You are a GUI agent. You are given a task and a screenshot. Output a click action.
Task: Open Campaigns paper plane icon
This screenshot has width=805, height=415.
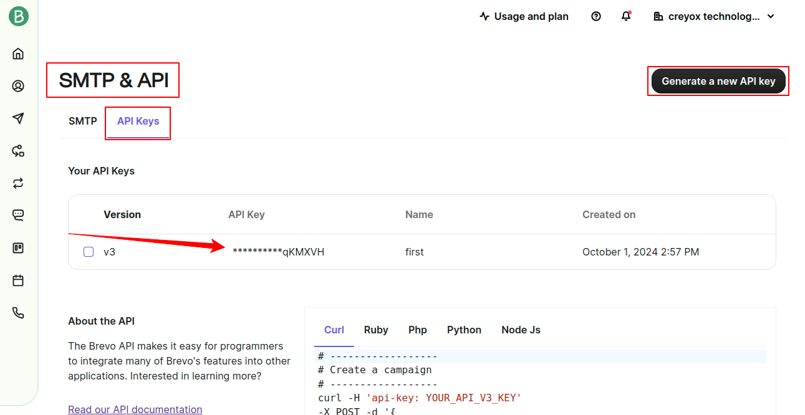[18, 118]
